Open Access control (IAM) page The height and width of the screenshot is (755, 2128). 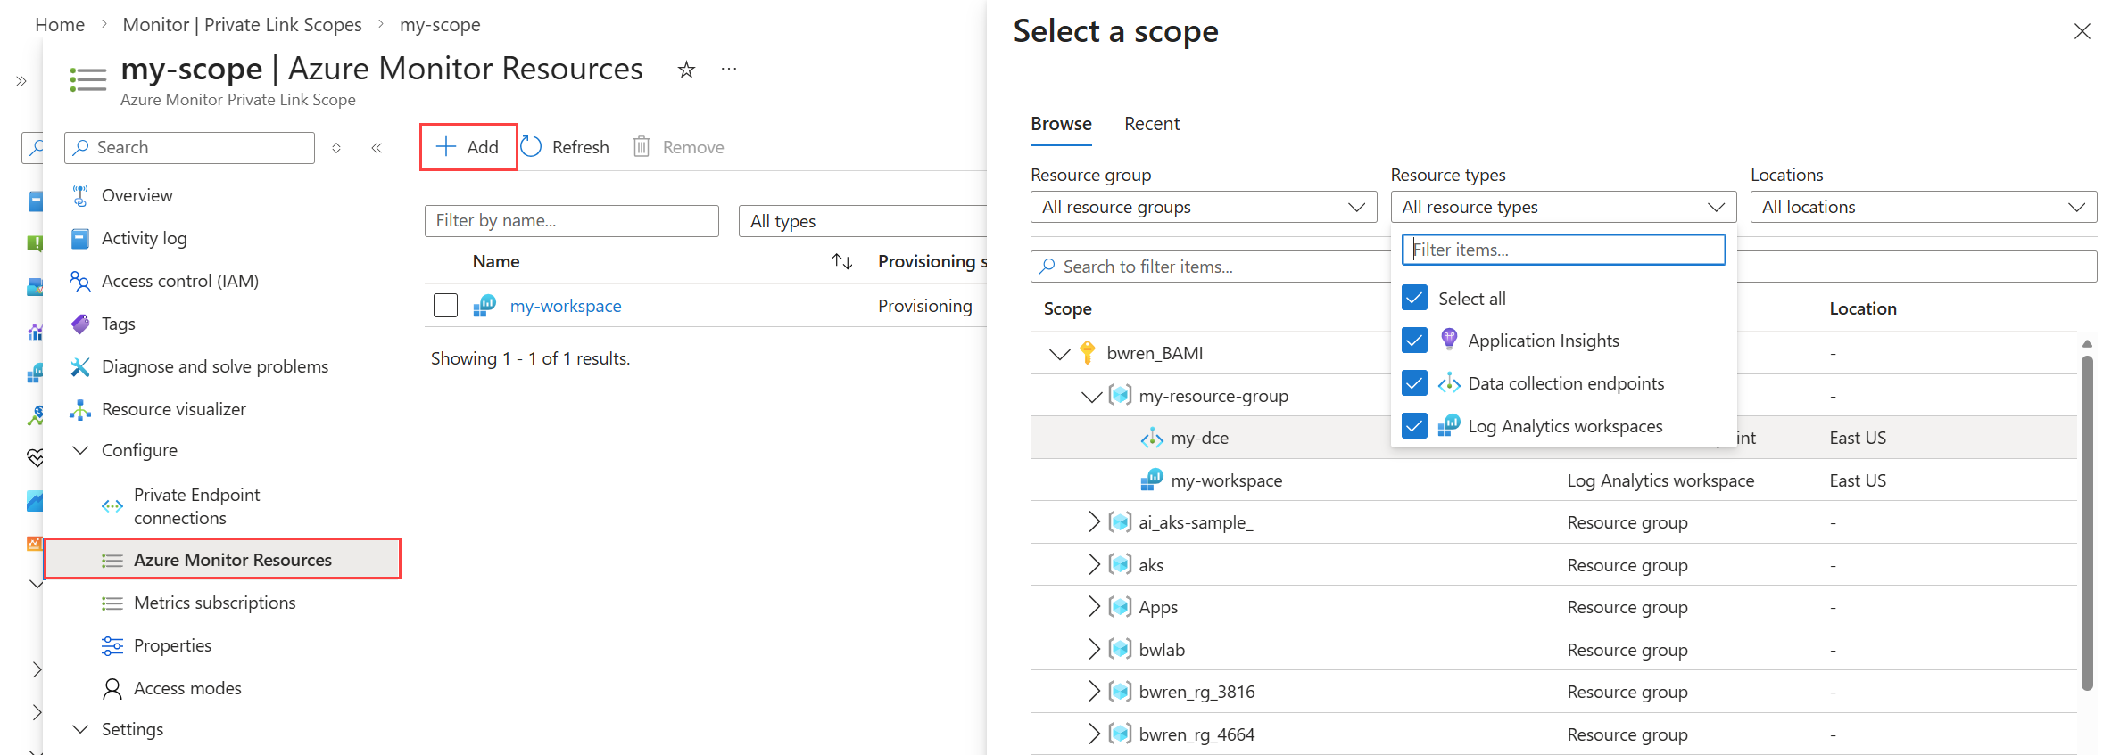tap(179, 281)
